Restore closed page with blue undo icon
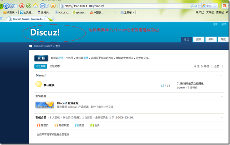The height and width of the screenshot is (145, 230). [42, 6]
